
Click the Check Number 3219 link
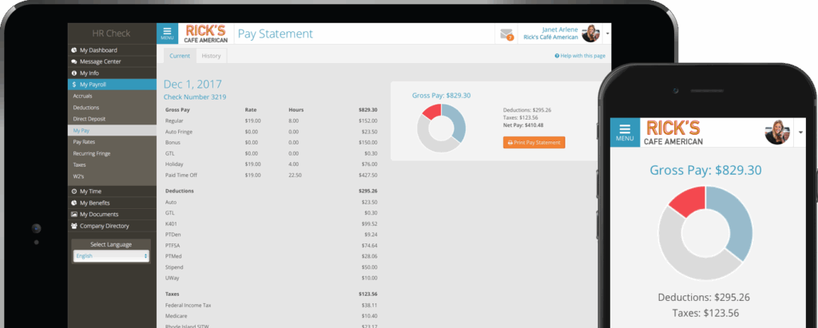click(x=195, y=97)
